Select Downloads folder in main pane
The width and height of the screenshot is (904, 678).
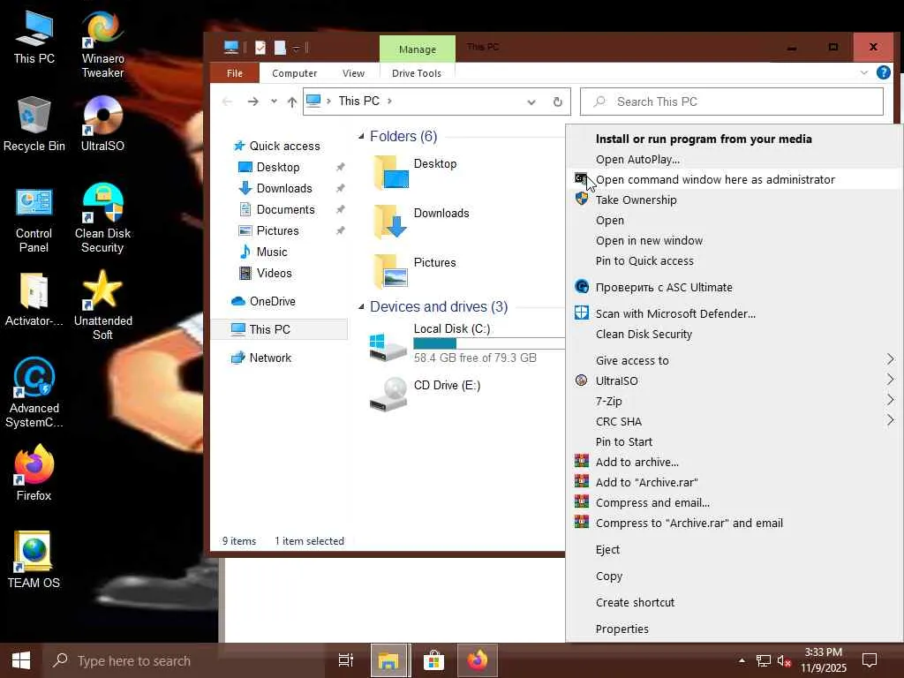[422, 220]
